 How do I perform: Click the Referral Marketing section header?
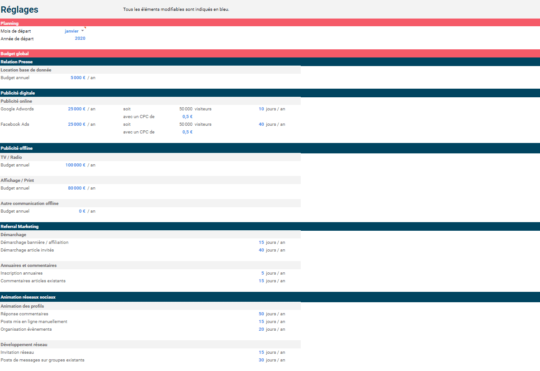(19, 226)
